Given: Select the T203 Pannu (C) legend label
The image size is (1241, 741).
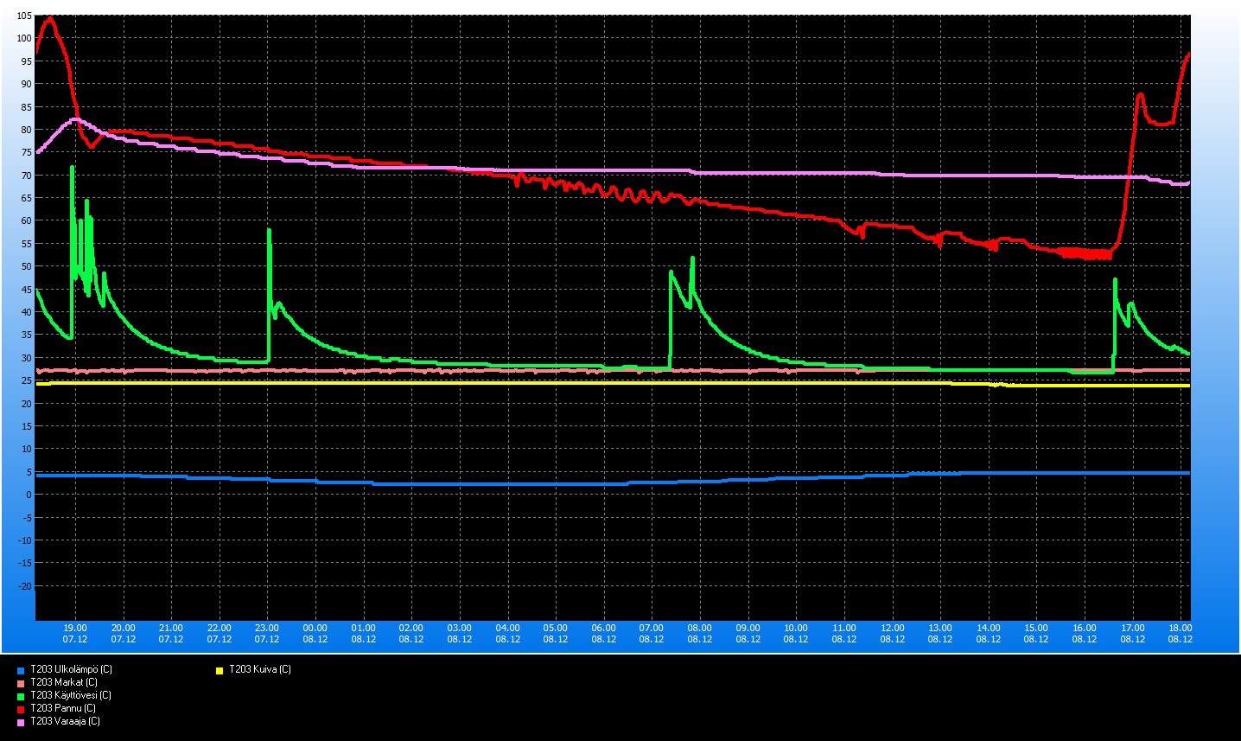Looking at the screenshot, I should pyautogui.click(x=62, y=708).
